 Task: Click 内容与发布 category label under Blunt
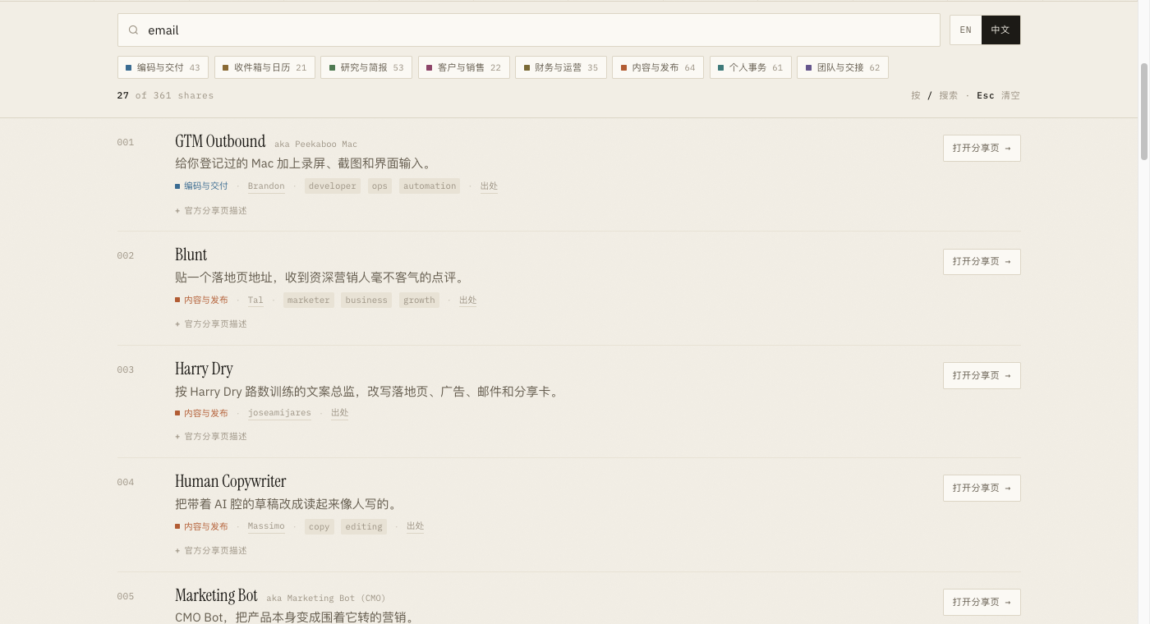coord(201,301)
